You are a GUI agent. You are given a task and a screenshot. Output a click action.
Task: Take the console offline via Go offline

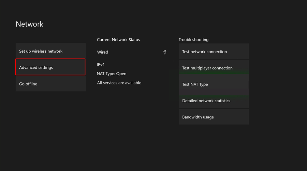(x=50, y=84)
